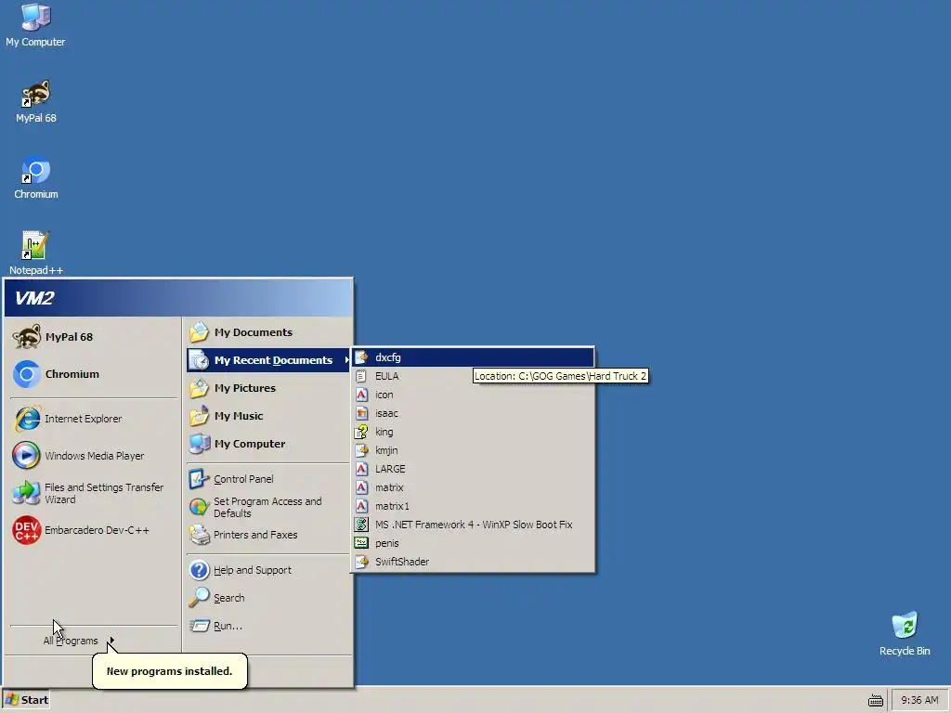Screen dimensions: 951x713
Task: Click the keyboard icon in system tray
Action: click(875, 700)
